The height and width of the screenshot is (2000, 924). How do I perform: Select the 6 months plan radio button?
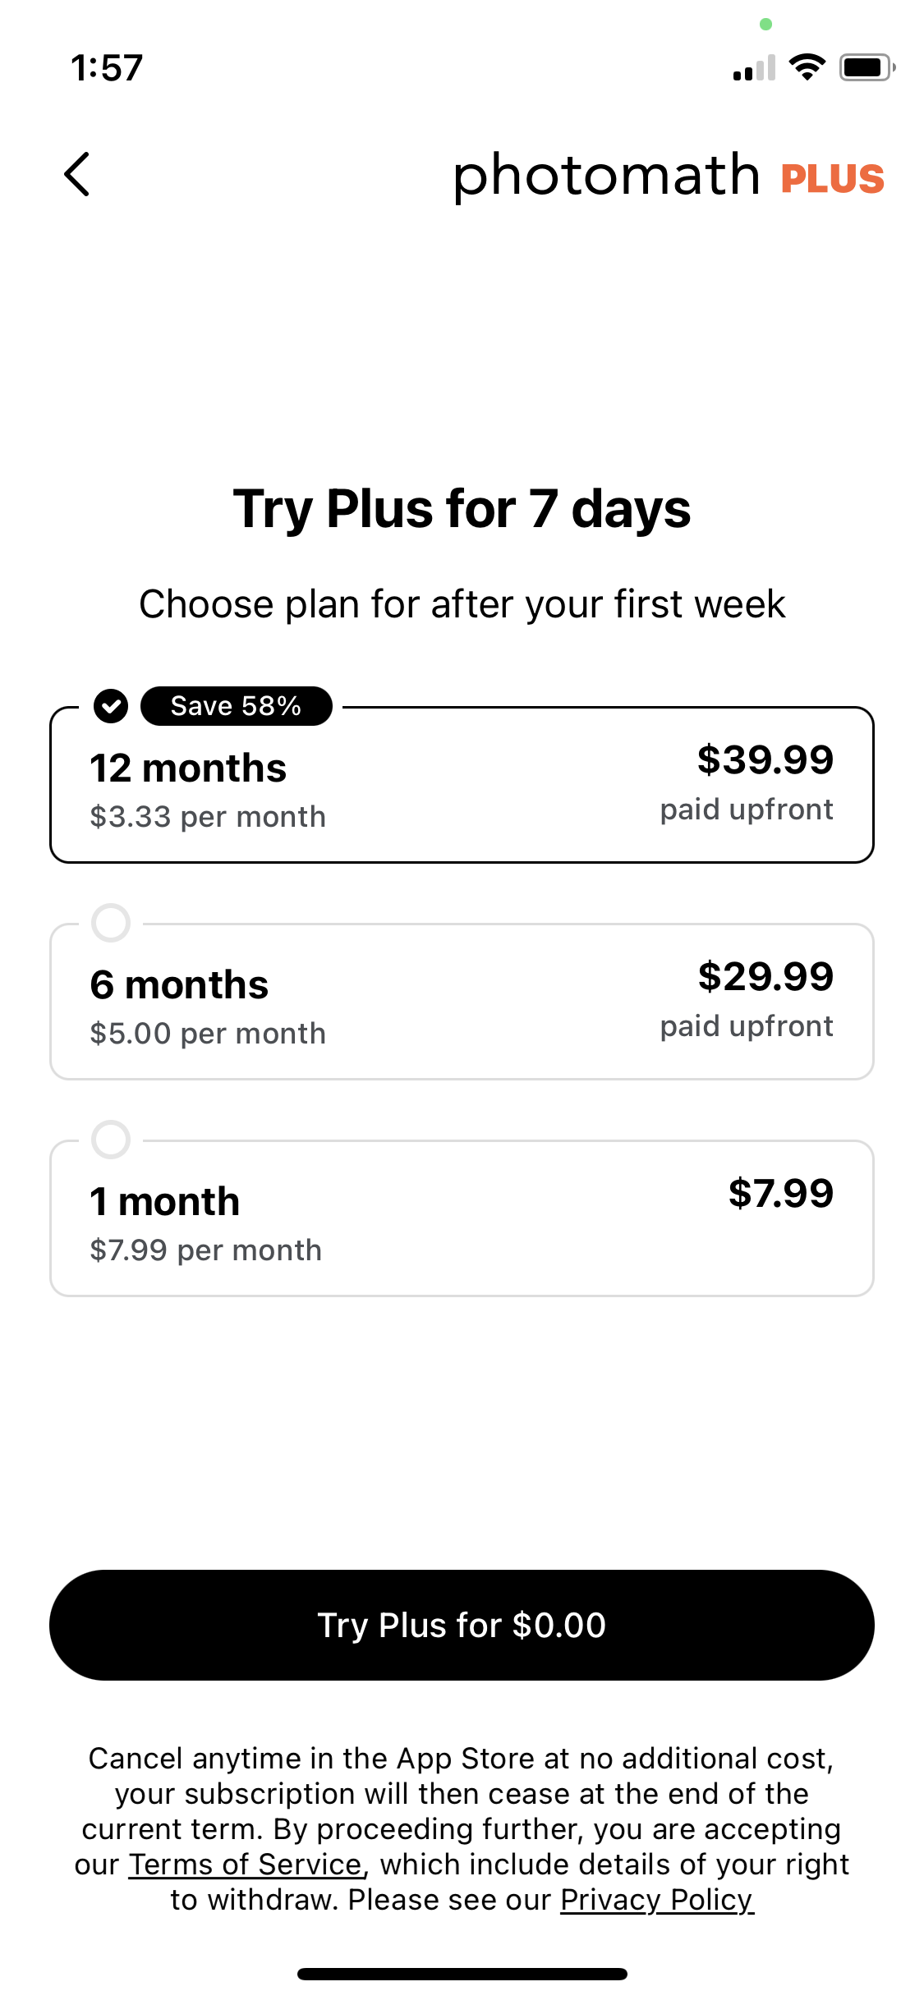[111, 923]
